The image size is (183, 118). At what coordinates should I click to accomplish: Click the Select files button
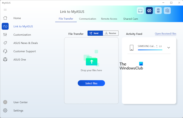(x=91, y=83)
